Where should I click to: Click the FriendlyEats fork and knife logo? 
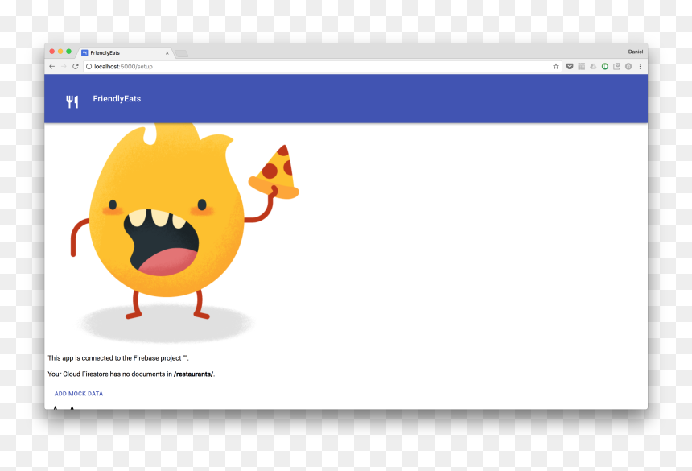coord(72,101)
